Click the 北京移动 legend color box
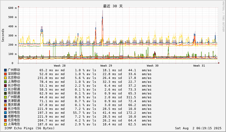 tap(5, 78)
